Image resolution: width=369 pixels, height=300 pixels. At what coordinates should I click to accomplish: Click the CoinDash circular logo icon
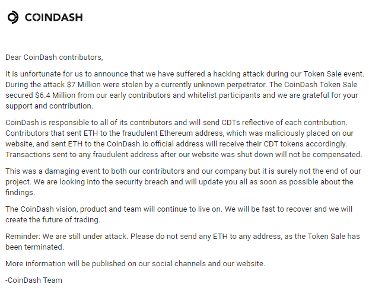tap(13, 18)
